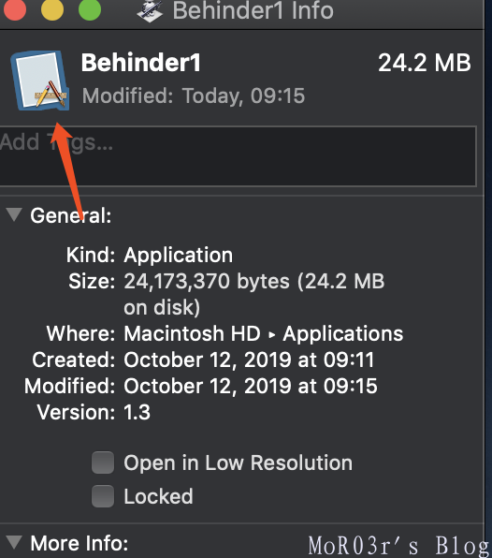The height and width of the screenshot is (558, 492).
Task: Toggle the Locked checkbox
Action: pyautogui.click(x=103, y=496)
